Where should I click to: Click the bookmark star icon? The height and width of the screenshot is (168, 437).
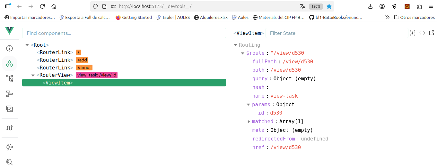(329, 6)
